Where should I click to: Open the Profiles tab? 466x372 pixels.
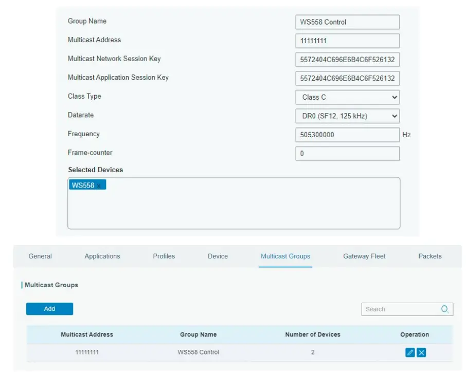pyautogui.click(x=164, y=256)
